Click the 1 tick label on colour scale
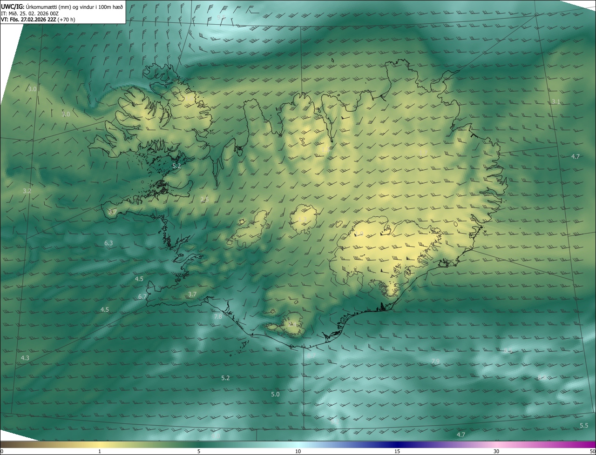Viewport: 596px width, 455px height. tap(100, 451)
